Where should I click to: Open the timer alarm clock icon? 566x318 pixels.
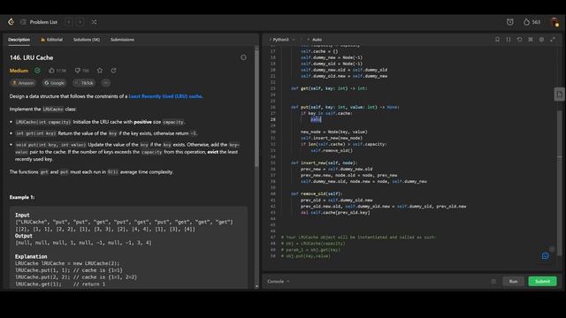[509, 22]
